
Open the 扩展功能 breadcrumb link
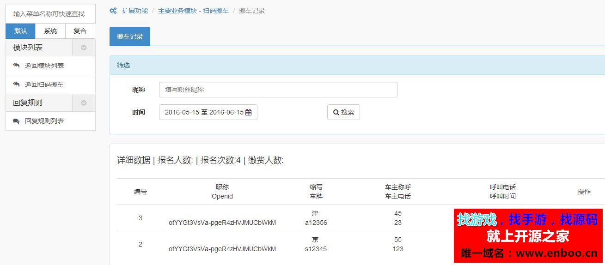[x=135, y=11]
